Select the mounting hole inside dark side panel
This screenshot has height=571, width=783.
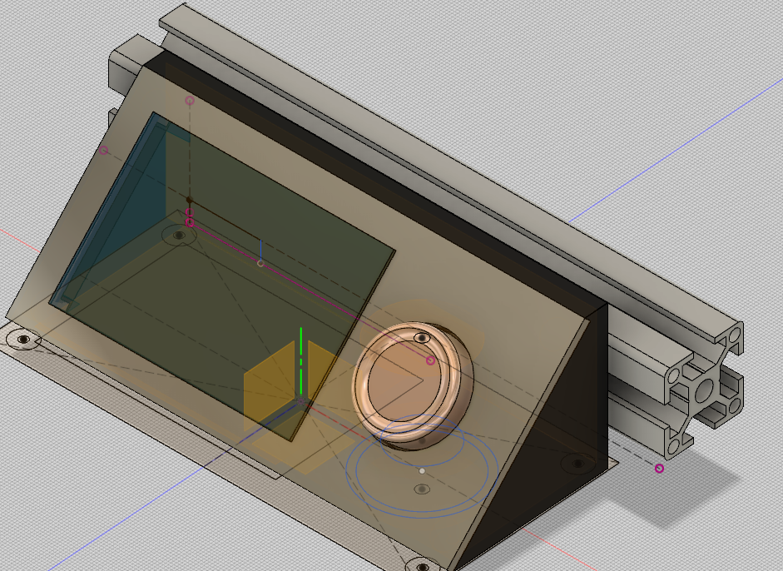click(576, 462)
